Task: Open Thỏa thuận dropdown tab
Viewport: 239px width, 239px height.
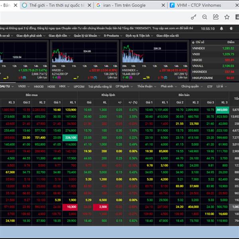Action: (147, 86)
